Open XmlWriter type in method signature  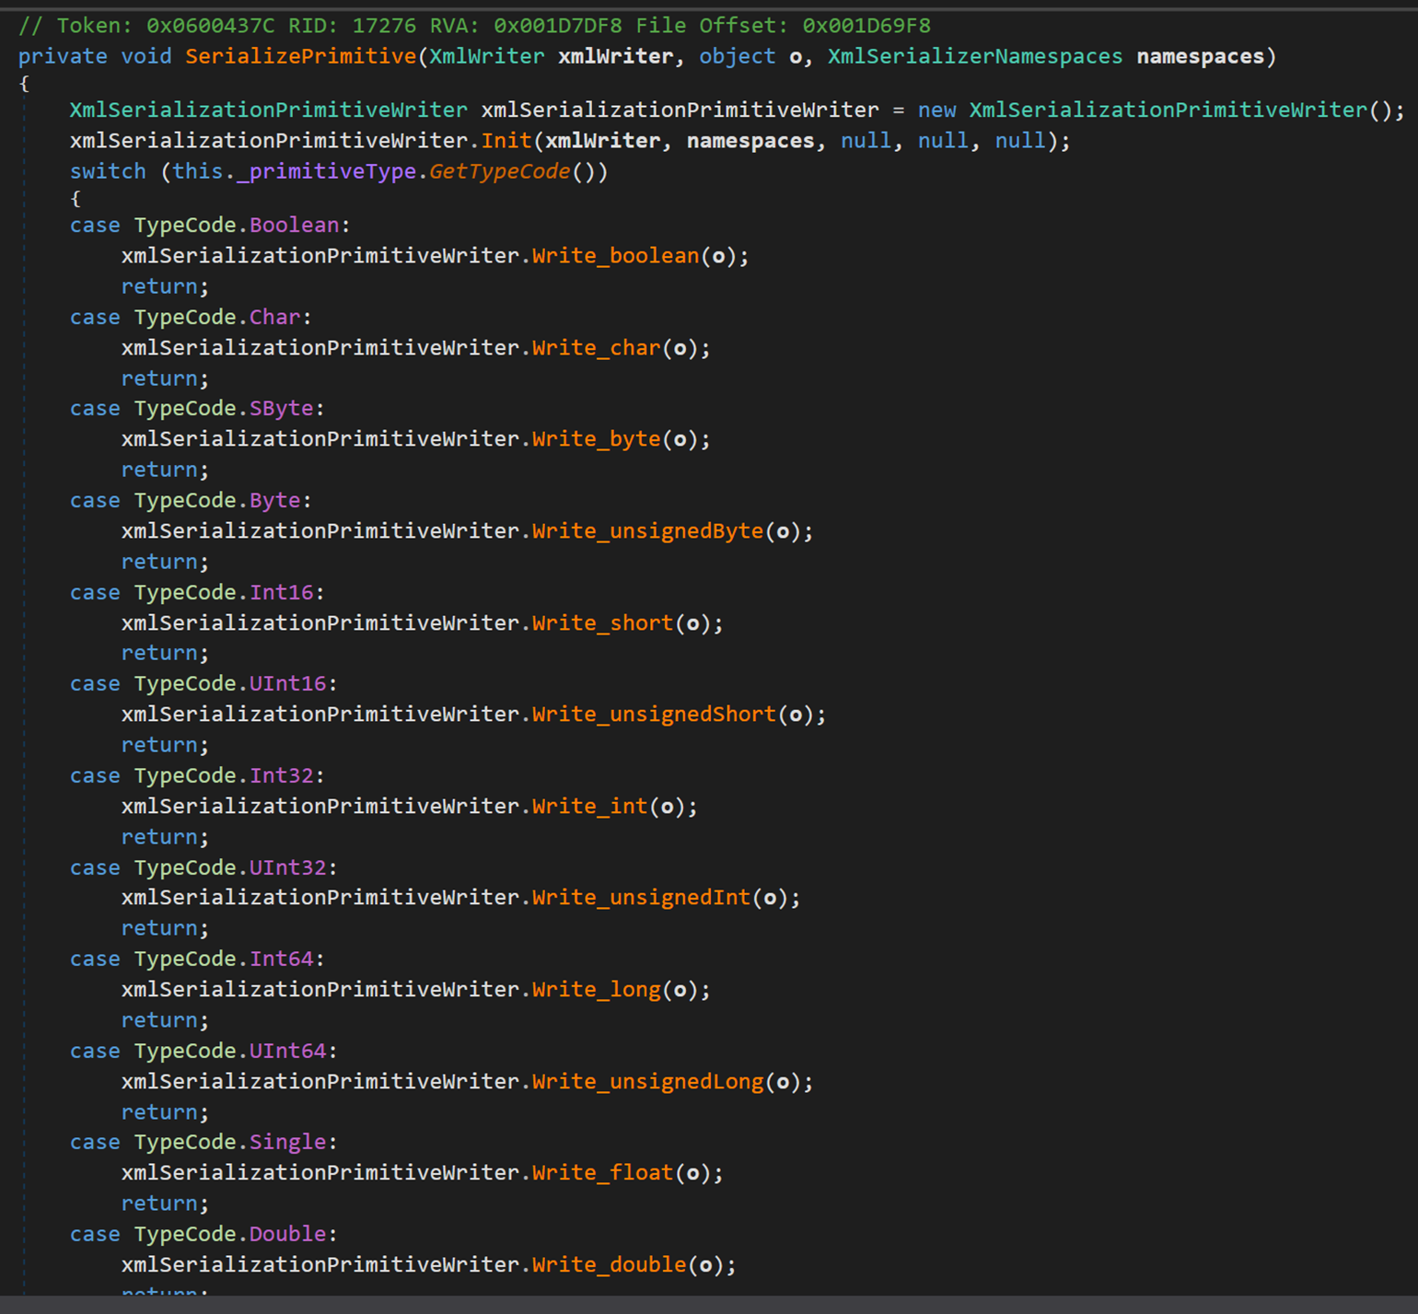[487, 56]
